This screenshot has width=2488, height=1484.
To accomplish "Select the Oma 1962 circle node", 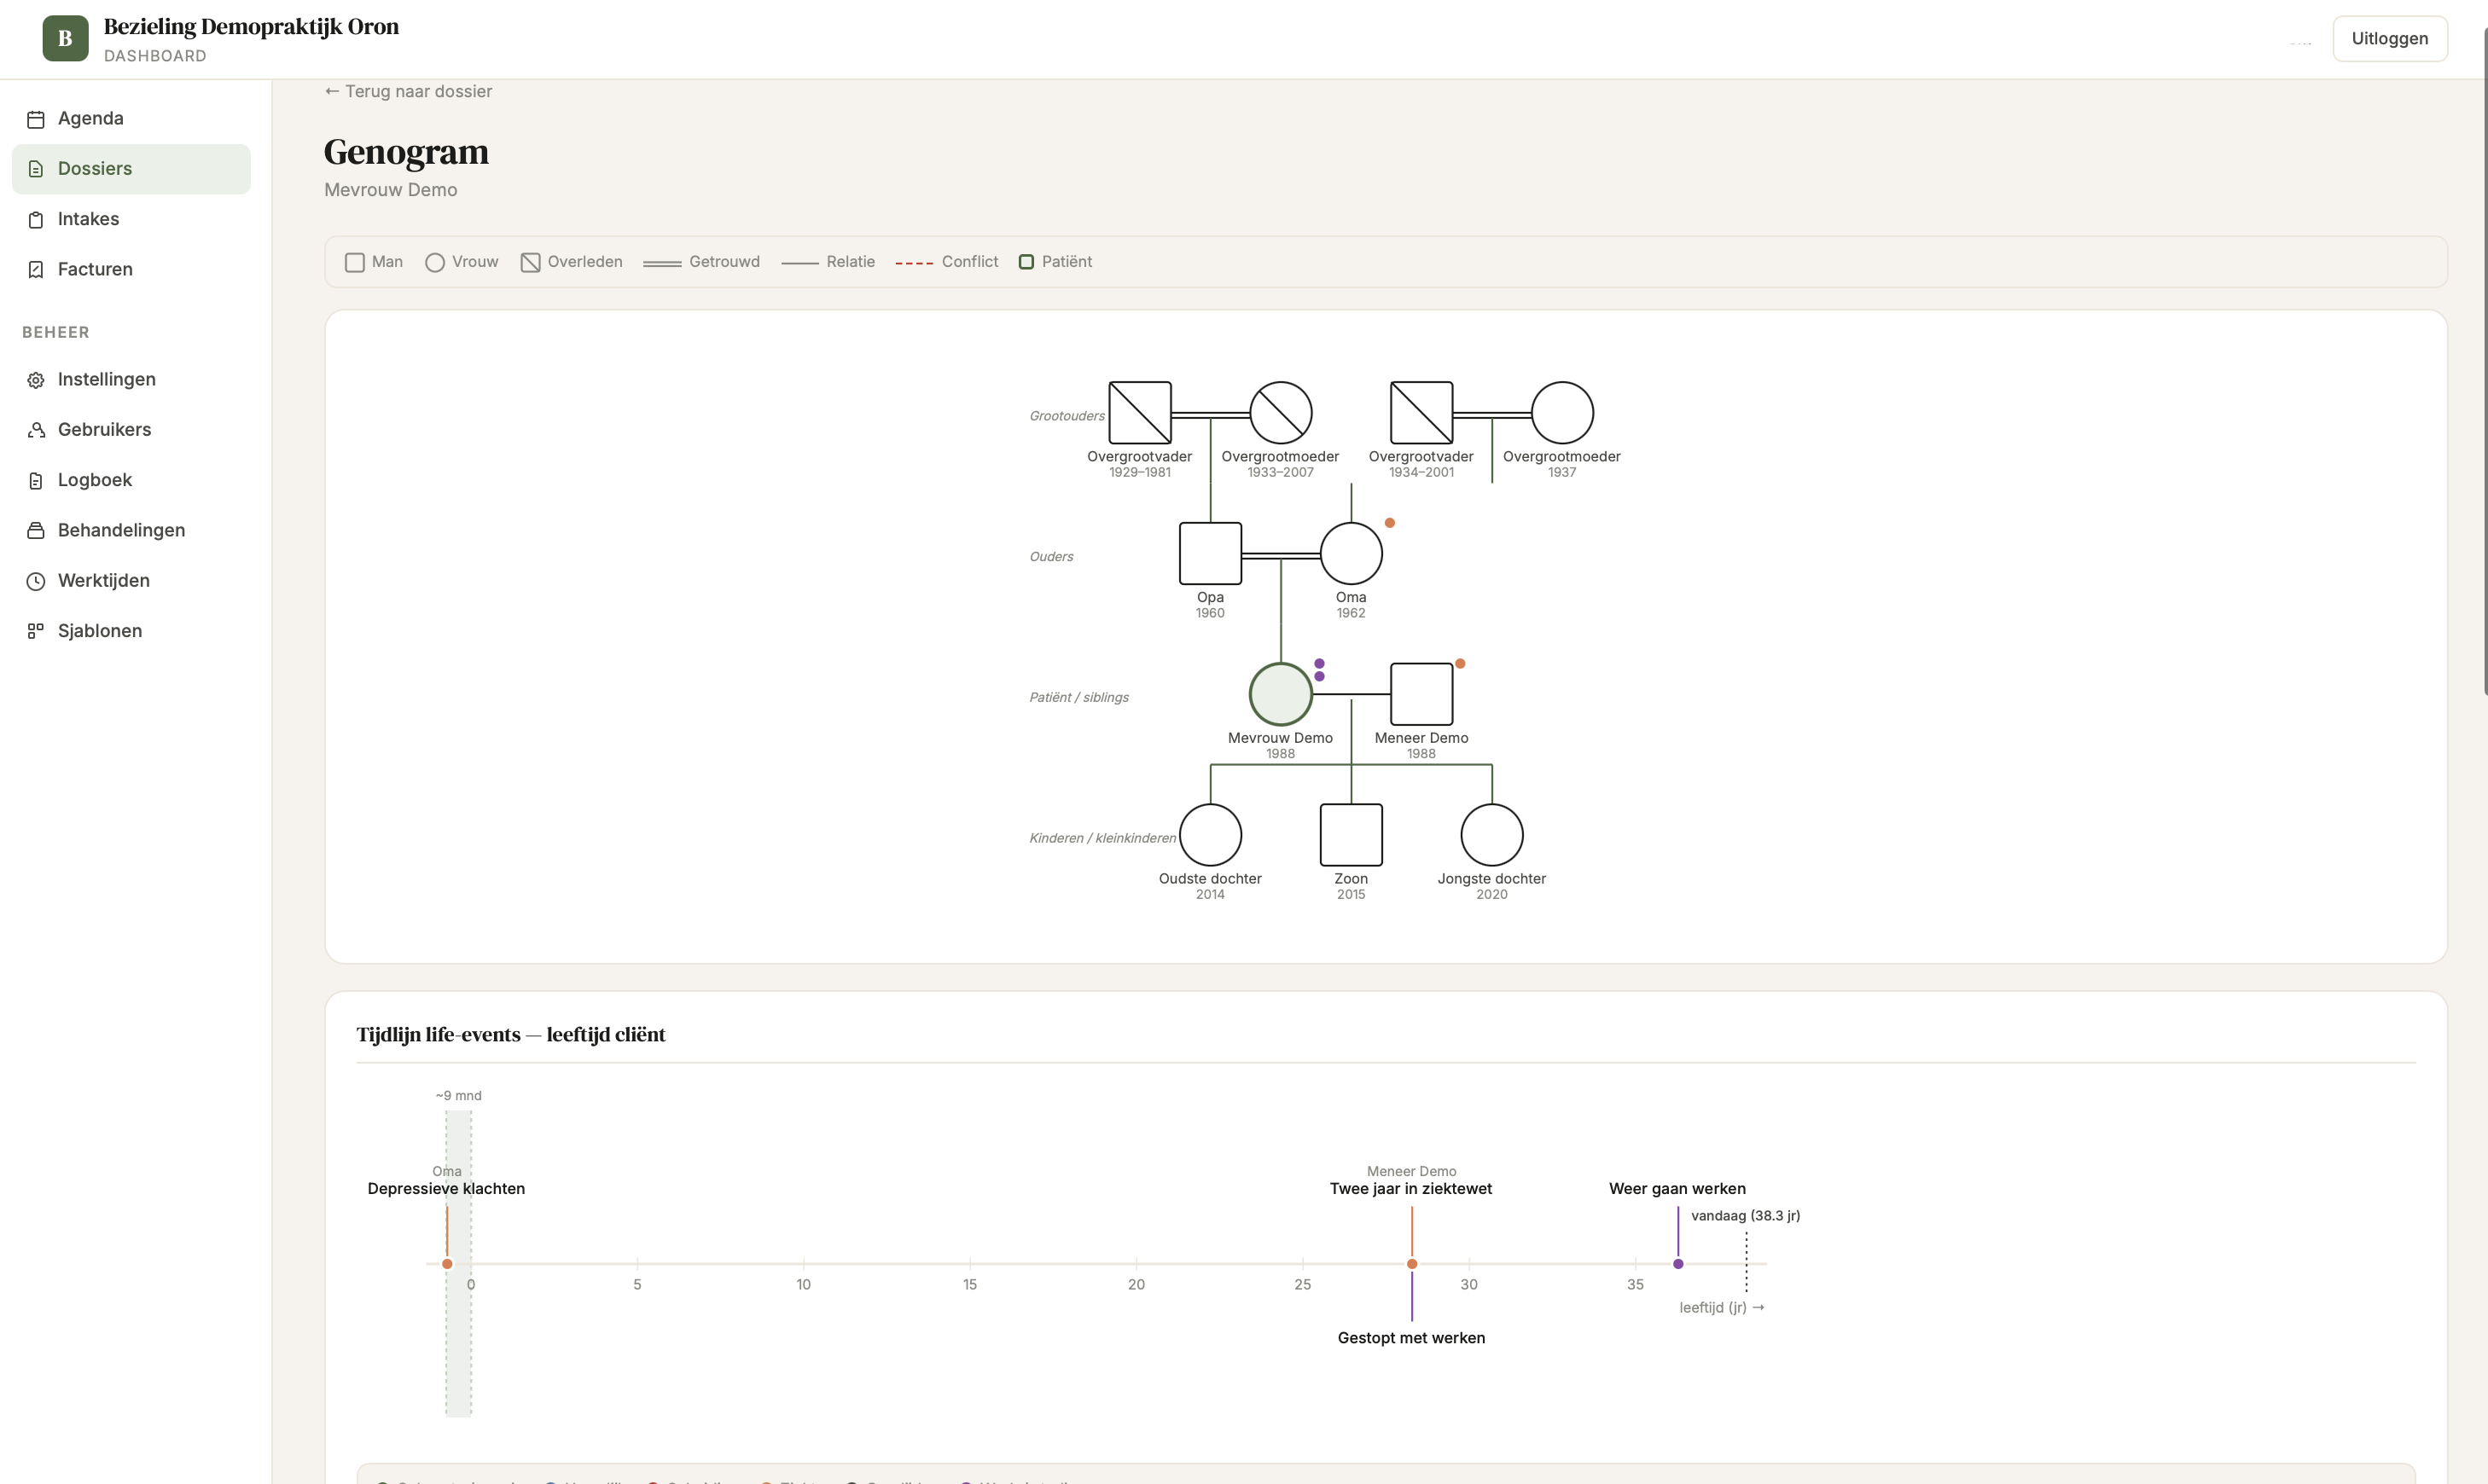I will tap(1352, 553).
